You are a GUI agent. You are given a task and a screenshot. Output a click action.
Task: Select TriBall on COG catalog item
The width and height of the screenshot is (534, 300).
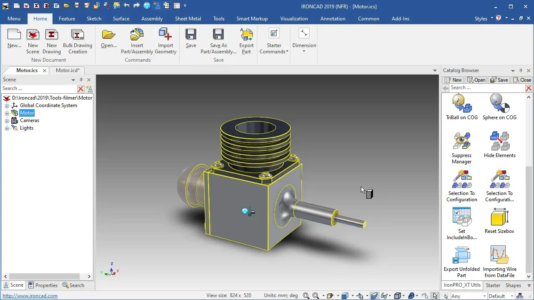click(462, 107)
